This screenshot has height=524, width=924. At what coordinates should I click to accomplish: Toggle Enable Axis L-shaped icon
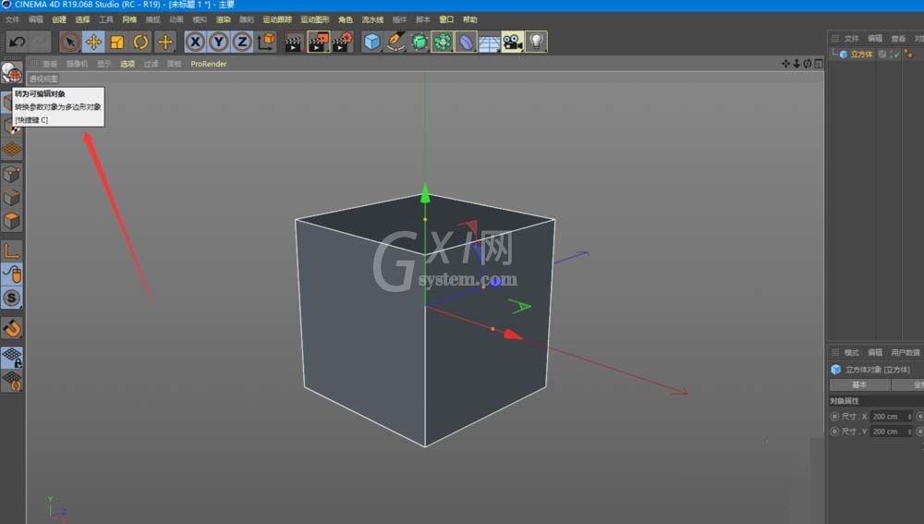(x=12, y=251)
